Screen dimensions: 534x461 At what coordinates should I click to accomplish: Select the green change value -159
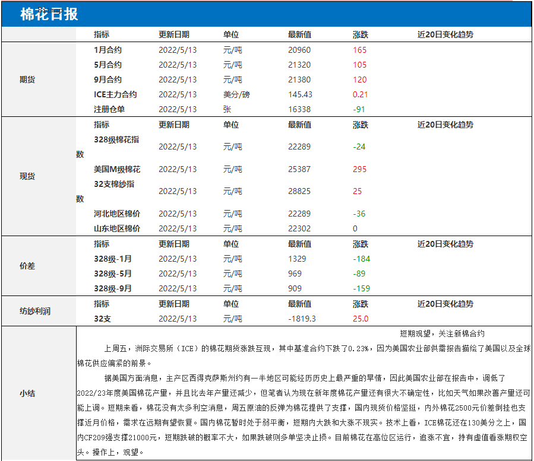coord(361,288)
